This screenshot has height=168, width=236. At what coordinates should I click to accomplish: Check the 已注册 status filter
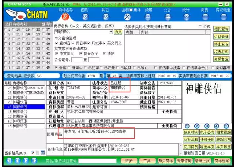click(101, 68)
